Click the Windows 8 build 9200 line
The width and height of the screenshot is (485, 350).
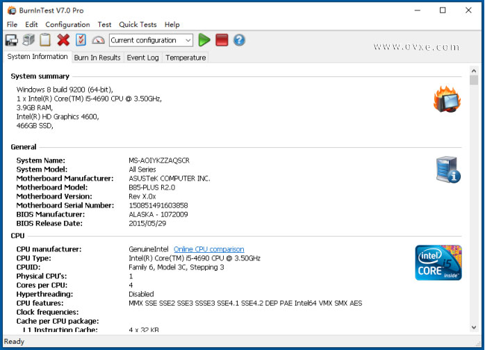coord(65,90)
